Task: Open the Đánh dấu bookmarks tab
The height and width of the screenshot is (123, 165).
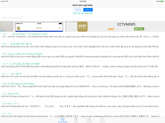Action: click(x=89, y=120)
